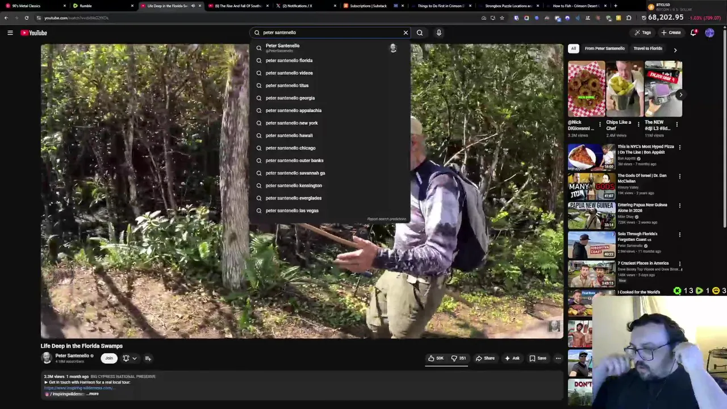Mute the Life Deep in Florida tab audio
This screenshot has width=727, height=409.
click(x=193, y=6)
